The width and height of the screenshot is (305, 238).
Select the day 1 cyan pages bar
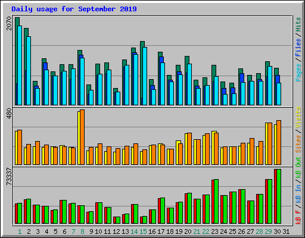point(20,65)
